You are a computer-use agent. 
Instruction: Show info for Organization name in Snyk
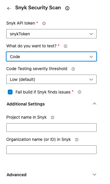77,140
